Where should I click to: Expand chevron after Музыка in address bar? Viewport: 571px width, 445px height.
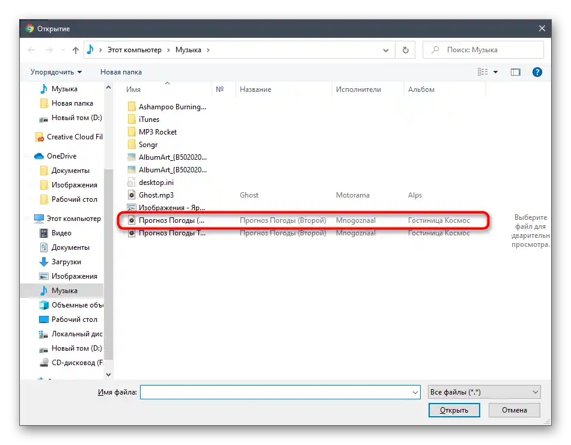tap(208, 50)
